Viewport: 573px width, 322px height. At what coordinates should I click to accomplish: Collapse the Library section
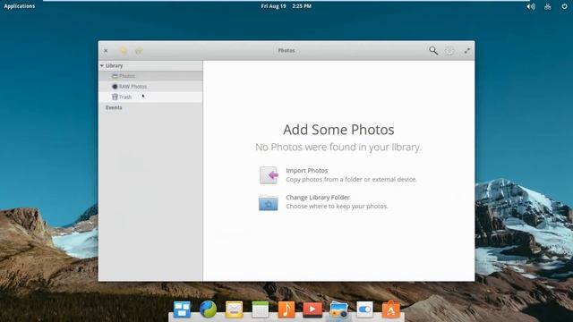tap(102, 65)
